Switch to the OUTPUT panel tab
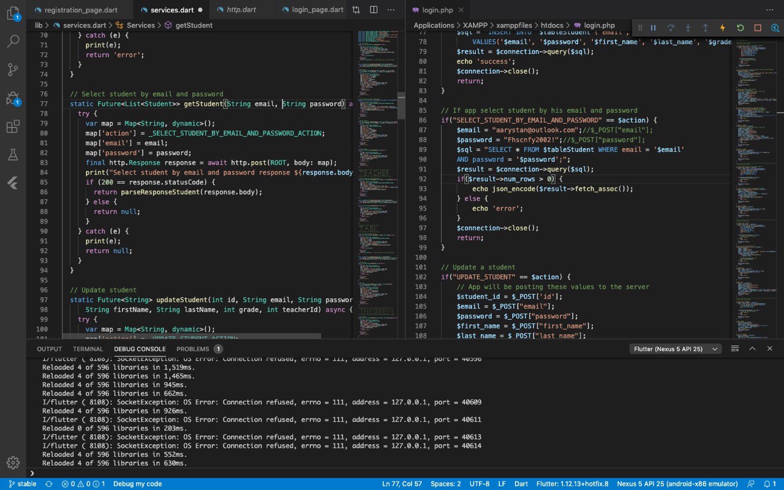The image size is (784, 490). [50, 349]
